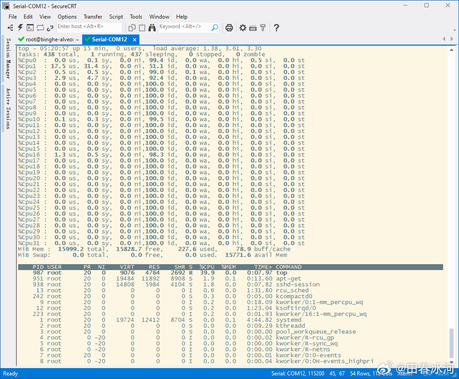Click the %Cpu31 row label
Image resolution: width=459 pixels, height=379 pixels.
click(29, 243)
